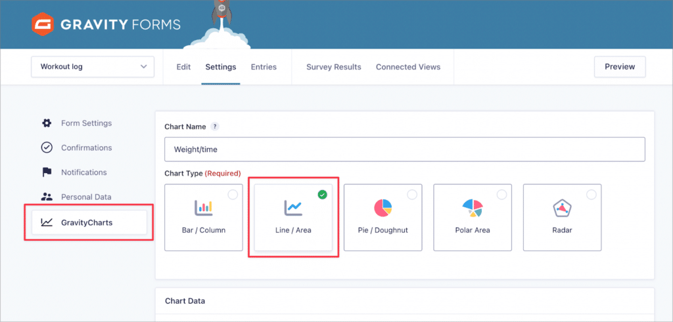673x322 pixels.
Task: Click the Preview button
Action: (x=620, y=67)
